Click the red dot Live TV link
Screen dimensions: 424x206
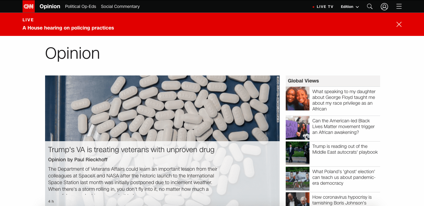click(323, 7)
